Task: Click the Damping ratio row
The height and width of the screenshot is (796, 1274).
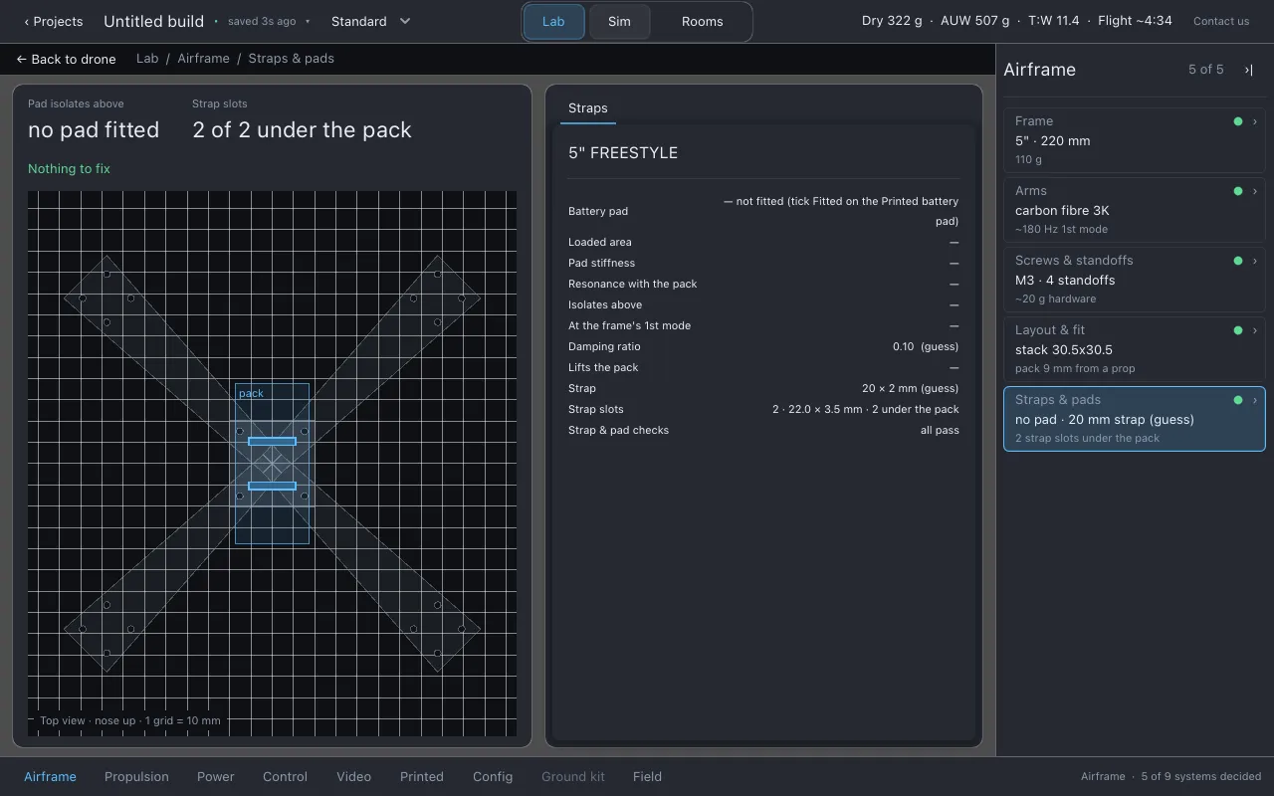Action: [x=763, y=347]
